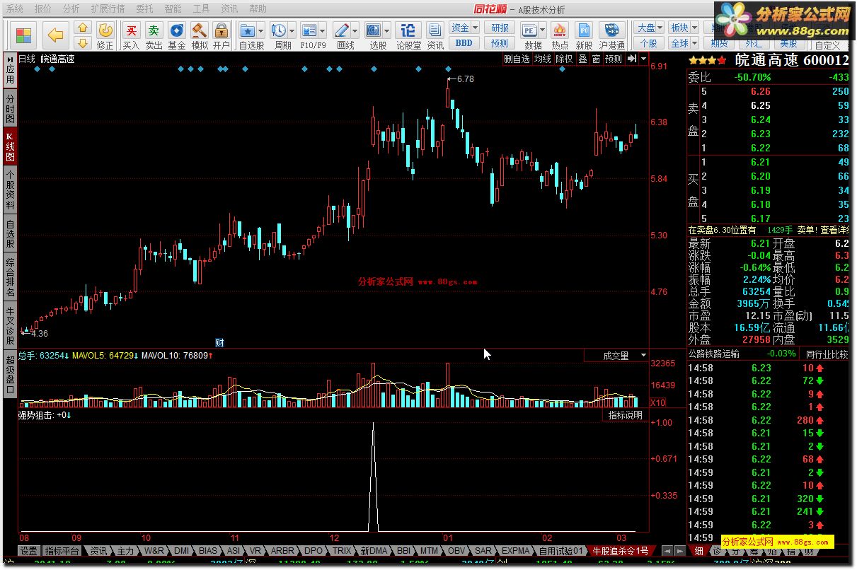Open the 选股 stock picker icon
The width and height of the screenshot is (857, 570).
pyautogui.click(x=373, y=30)
